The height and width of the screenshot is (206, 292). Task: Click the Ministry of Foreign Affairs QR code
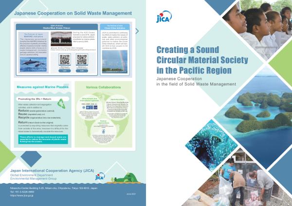[64, 60]
